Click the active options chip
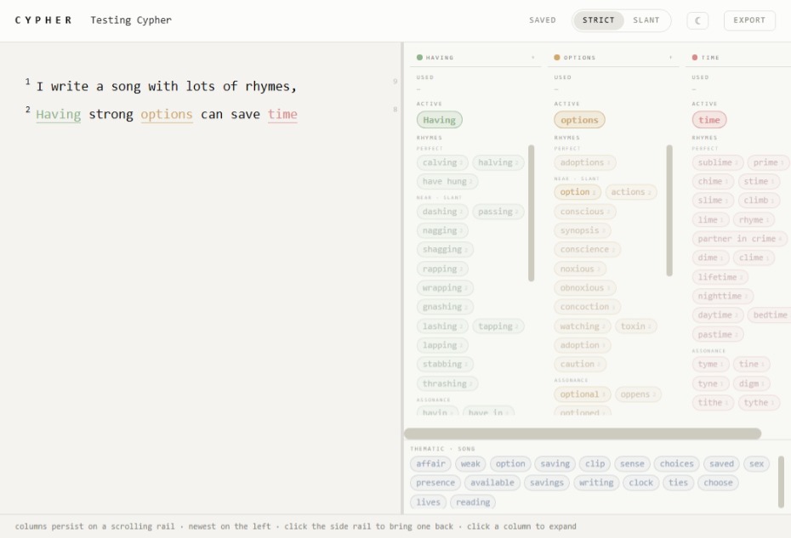791x538 pixels. (x=579, y=120)
